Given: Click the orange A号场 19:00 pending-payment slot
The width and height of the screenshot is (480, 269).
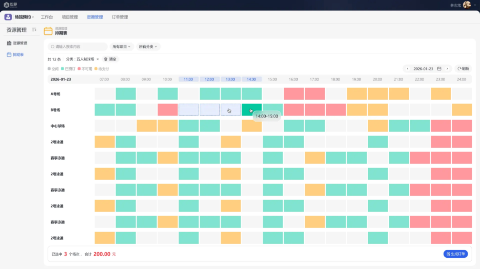Looking at the screenshot, I should pos(357,94).
